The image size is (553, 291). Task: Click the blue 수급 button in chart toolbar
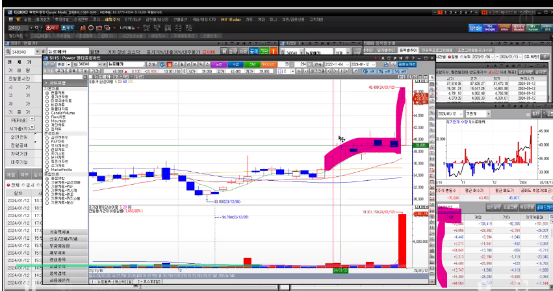(x=236, y=64)
